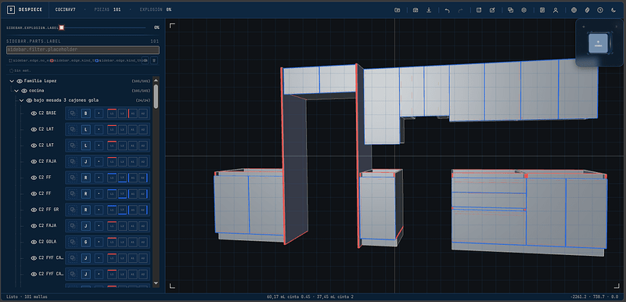Focus the sidebar.filter.placeholder input field
The height and width of the screenshot is (302, 626).
point(83,50)
